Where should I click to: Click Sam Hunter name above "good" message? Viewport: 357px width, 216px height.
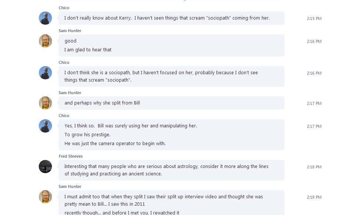point(70,31)
